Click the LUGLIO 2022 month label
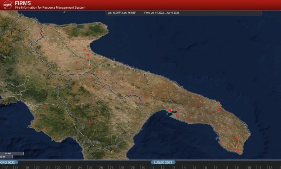Screen dimensions: 281x169 [x=163, y=163]
